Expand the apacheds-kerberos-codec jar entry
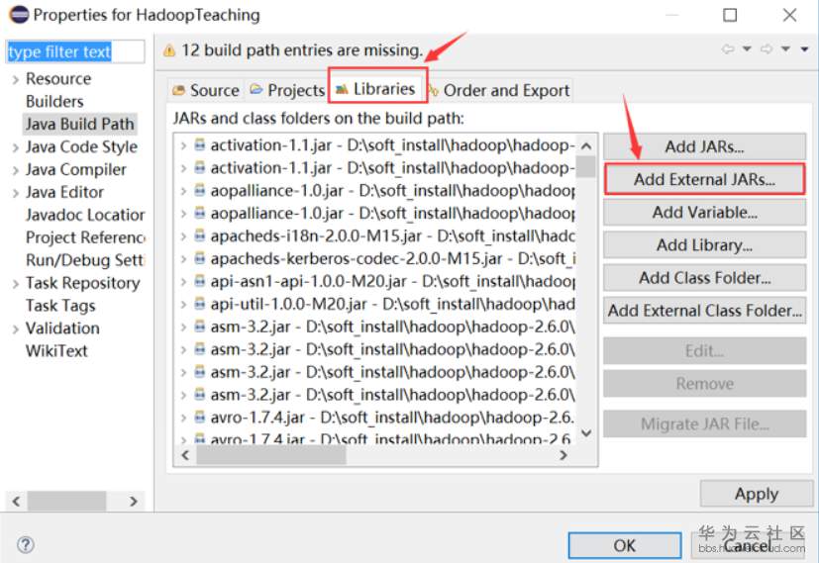 (x=183, y=258)
